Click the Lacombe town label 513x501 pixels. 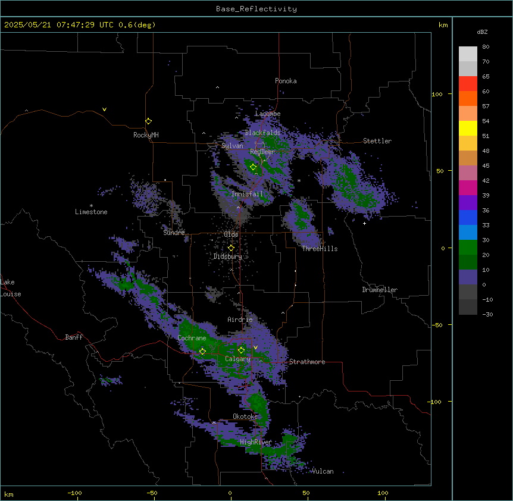click(x=268, y=114)
